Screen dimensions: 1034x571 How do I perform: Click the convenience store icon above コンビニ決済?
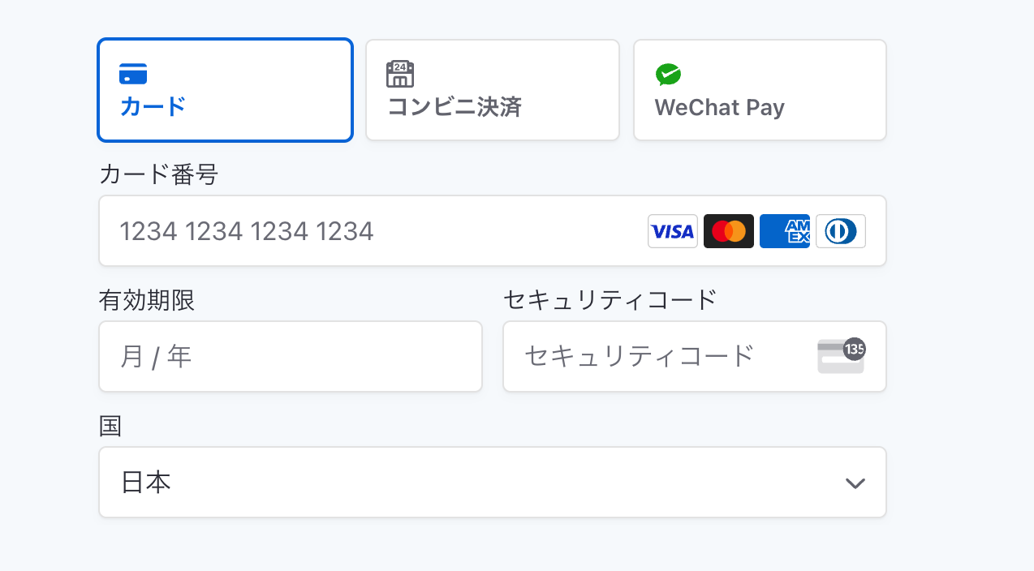coord(400,73)
